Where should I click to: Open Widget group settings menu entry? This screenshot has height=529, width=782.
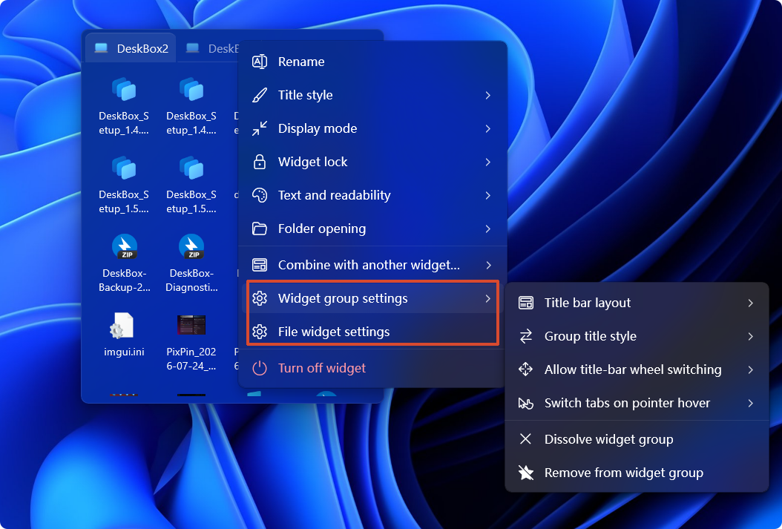click(372, 298)
